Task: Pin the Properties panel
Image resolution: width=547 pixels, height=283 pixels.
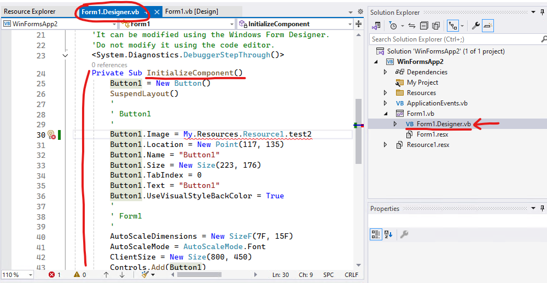Action: (543, 208)
